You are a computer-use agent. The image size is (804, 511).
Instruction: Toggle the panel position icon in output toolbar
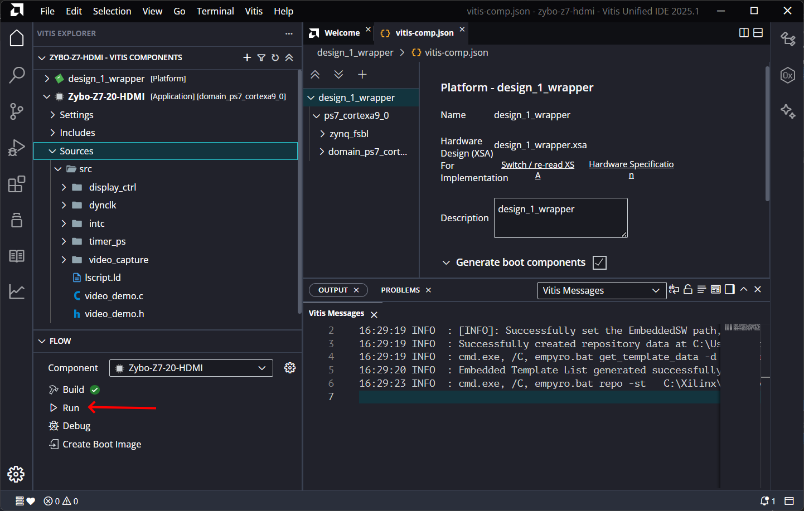(x=730, y=289)
